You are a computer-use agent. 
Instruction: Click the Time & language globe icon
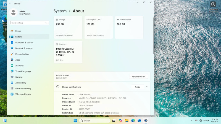[x=12, y=71]
